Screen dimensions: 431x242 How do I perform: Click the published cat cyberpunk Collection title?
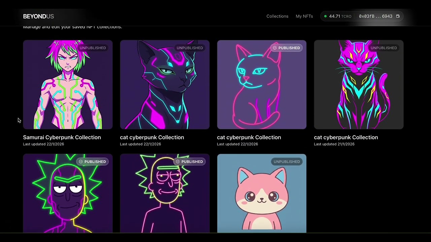(x=249, y=137)
